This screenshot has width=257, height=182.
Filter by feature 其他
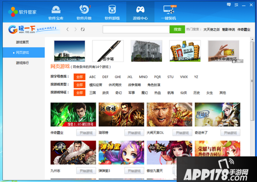(x=222, y=93)
